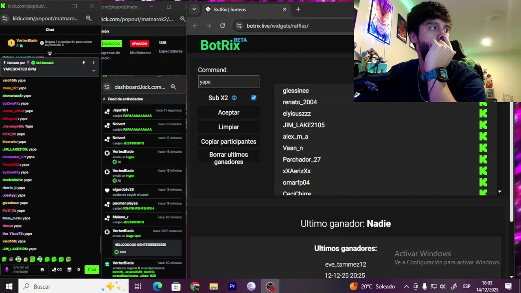Click the botrix.live address bar
521x293 pixels.
pyautogui.click(x=294, y=26)
